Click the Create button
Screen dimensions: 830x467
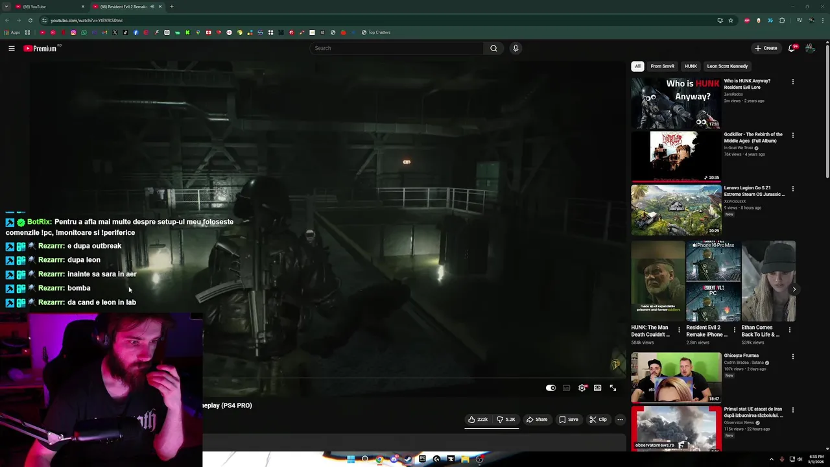(x=766, y=48)
